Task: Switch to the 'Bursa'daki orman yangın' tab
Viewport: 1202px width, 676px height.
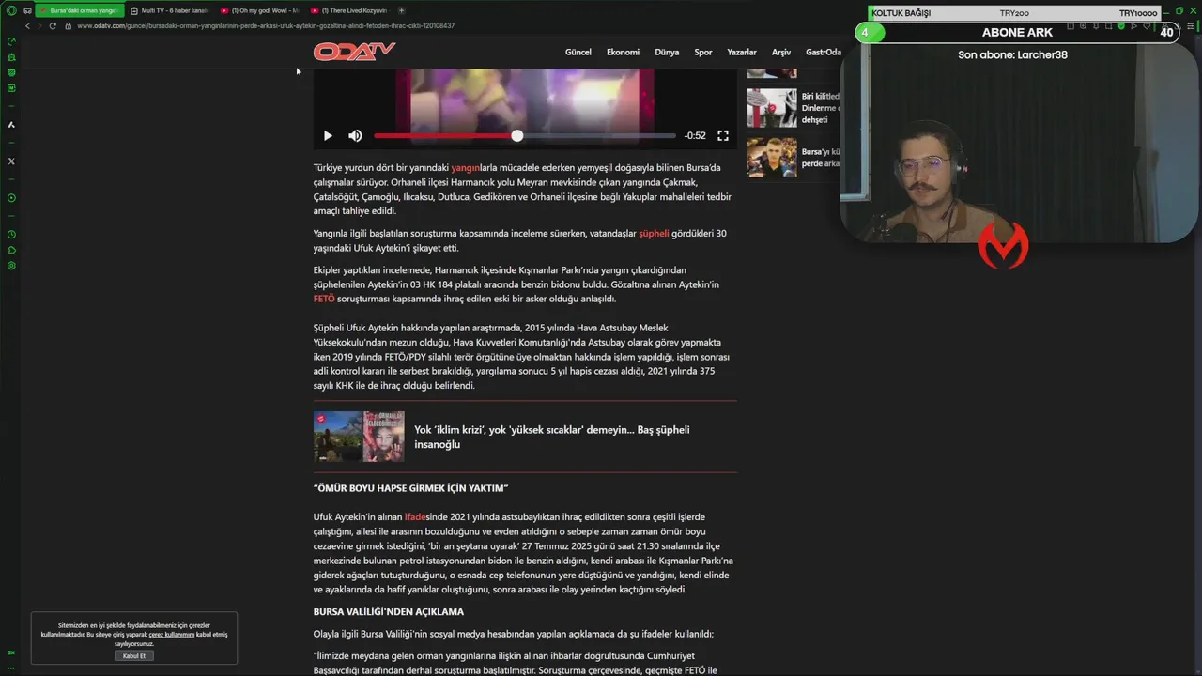Action: (x=78, y=10)
